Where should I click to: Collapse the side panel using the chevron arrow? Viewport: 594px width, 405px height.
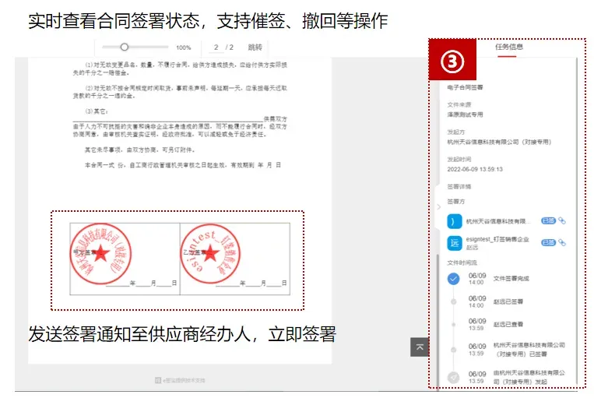(438, 207)
